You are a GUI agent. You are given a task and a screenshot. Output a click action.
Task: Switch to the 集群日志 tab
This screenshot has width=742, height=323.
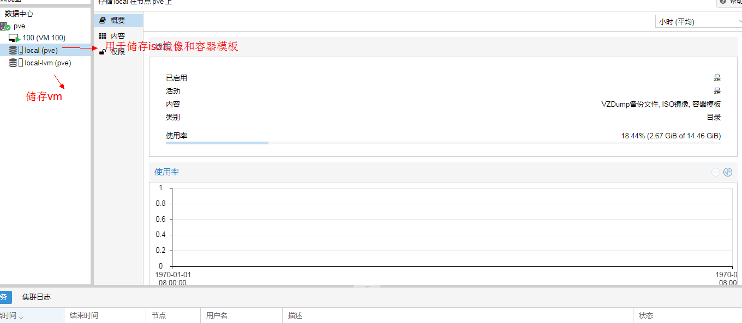click(x=37, y=297)
